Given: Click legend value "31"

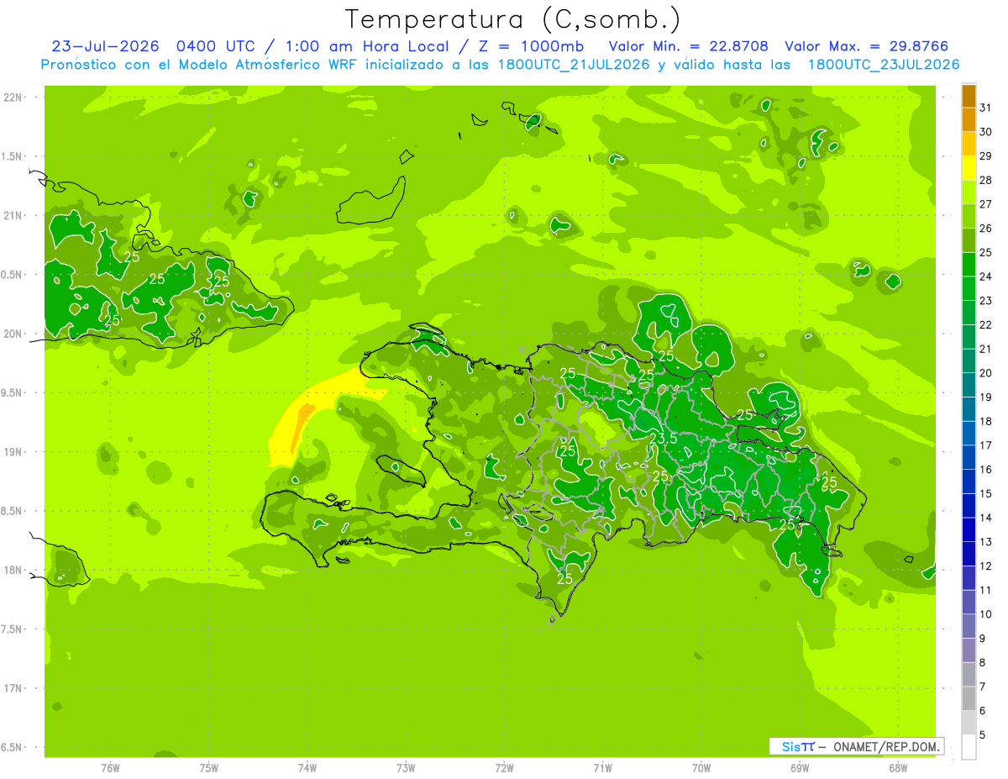Looking at the screenshot, I should click(986, 108).
